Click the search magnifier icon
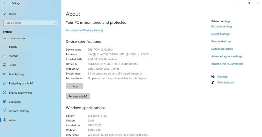Image resolution: width=262 pixels, height=137 pixels. click(x=56, y=23)
